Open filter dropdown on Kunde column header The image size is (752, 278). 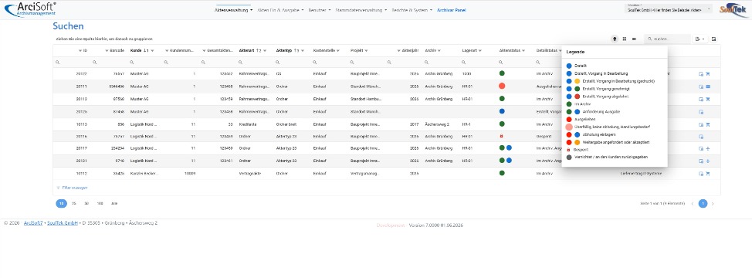coord(152,50)
